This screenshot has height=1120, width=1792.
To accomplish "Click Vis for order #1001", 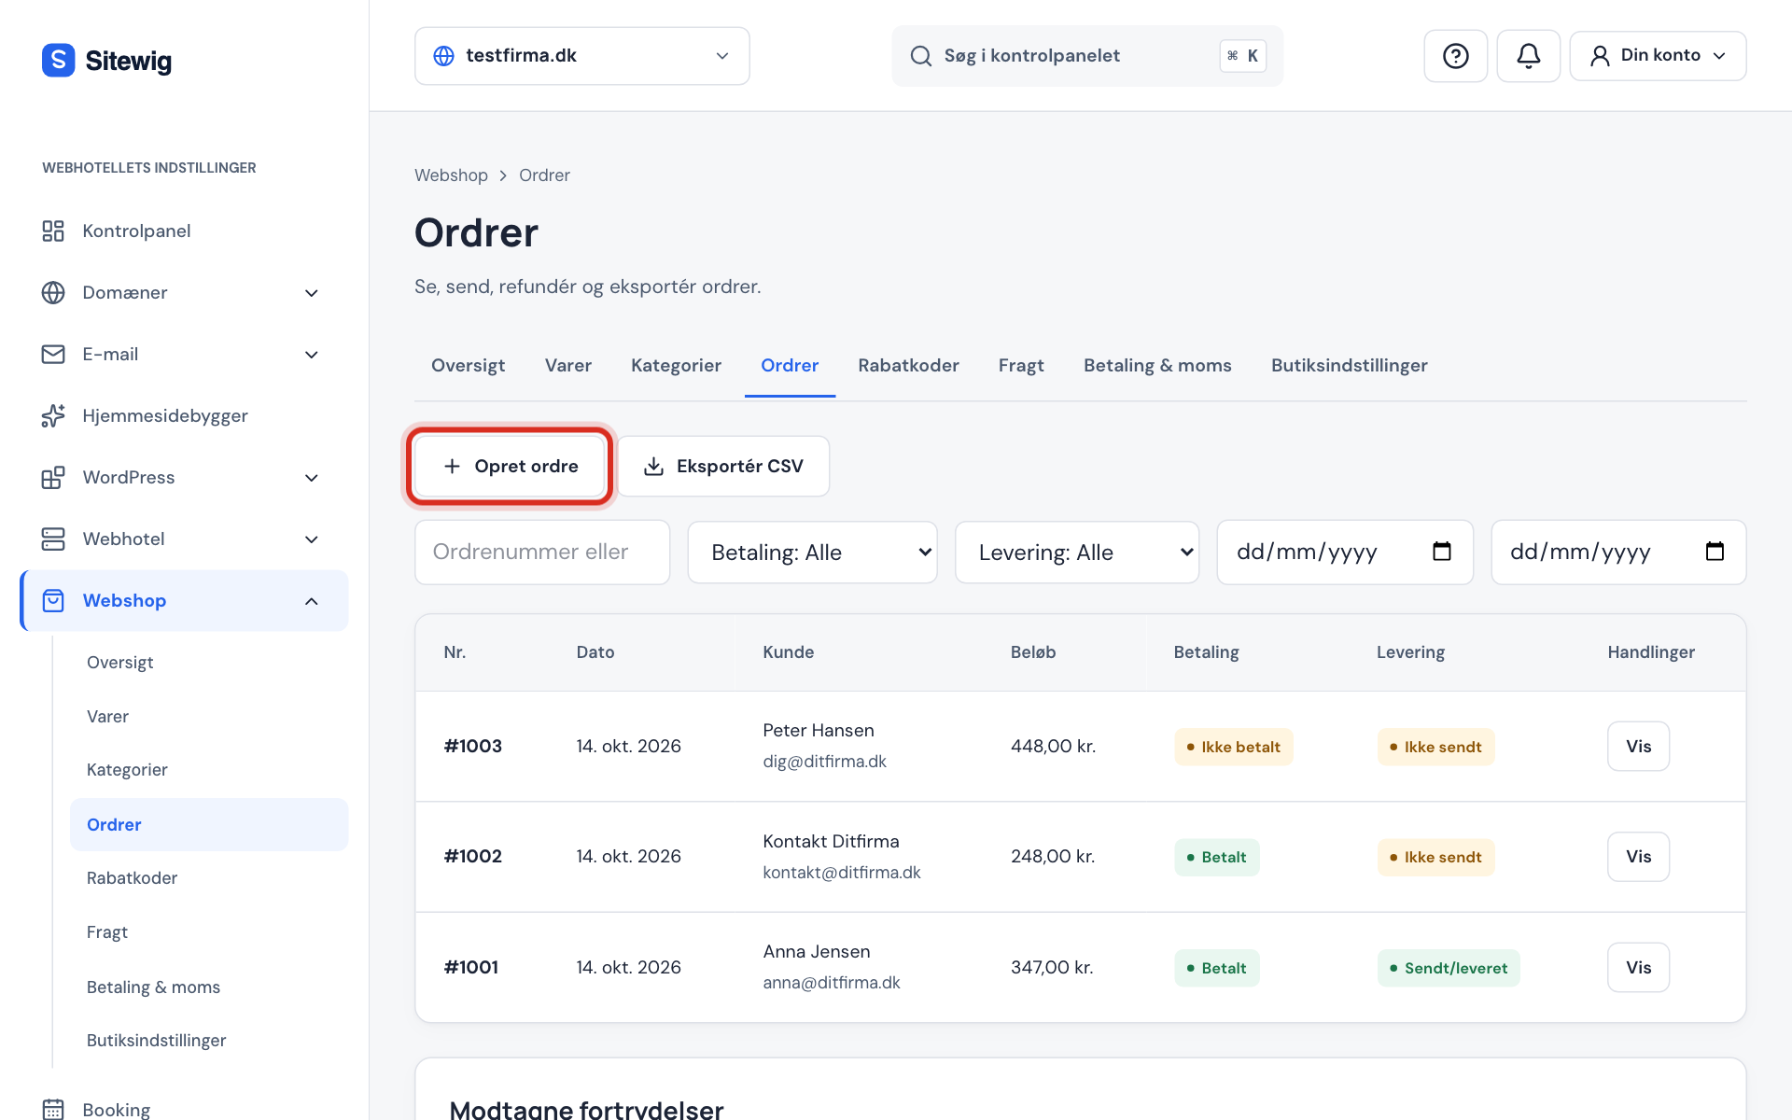I will [1638, 967].
